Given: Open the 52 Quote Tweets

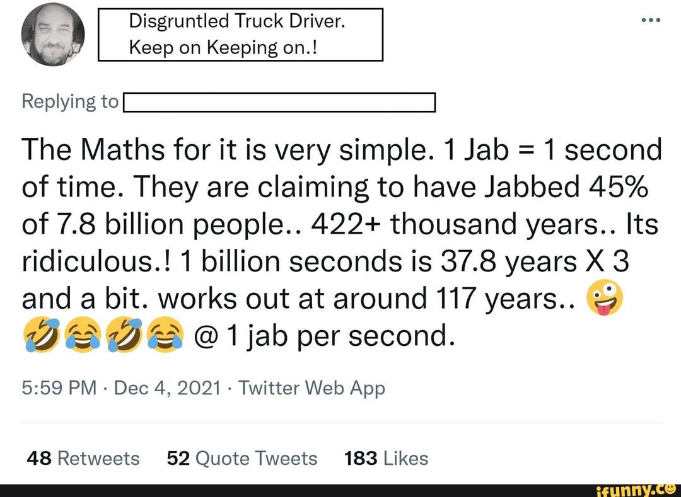Looking at the screenshot, I should pos(242,458).
